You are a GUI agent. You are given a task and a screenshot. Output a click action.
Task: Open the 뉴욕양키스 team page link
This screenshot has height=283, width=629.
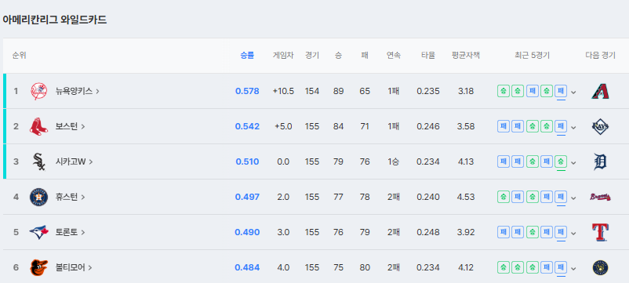tap(78, 92)
